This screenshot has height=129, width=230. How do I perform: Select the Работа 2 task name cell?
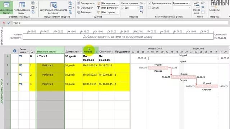(50, 77)
